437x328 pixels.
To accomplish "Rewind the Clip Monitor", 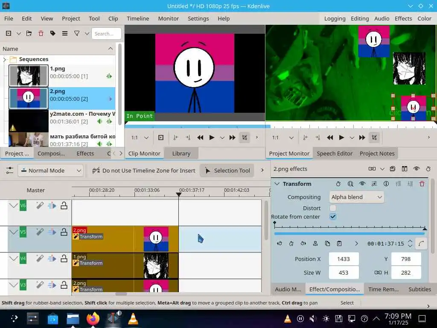I will 200,138.
